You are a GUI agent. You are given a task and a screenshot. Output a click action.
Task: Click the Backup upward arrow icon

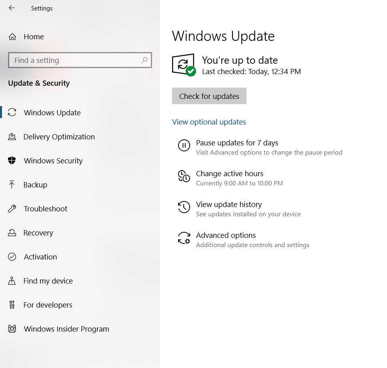tap(12, 185)
